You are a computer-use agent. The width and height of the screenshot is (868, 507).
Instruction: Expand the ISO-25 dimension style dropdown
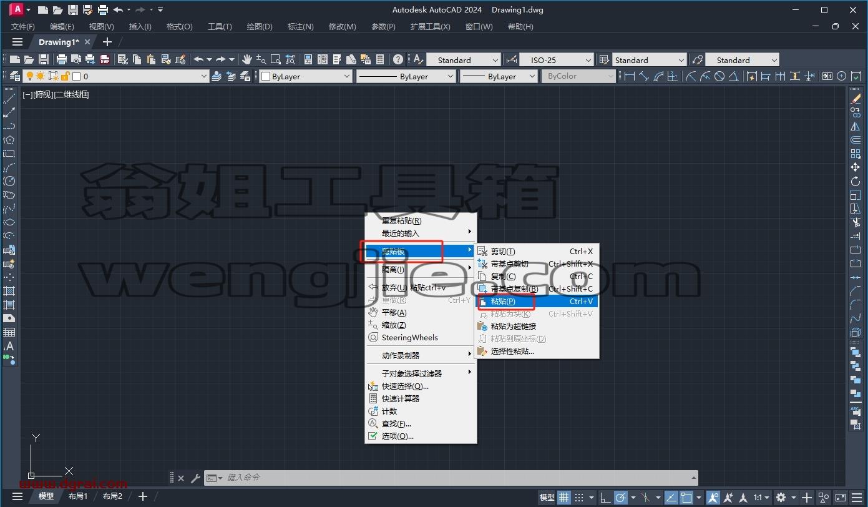[556, 60]
